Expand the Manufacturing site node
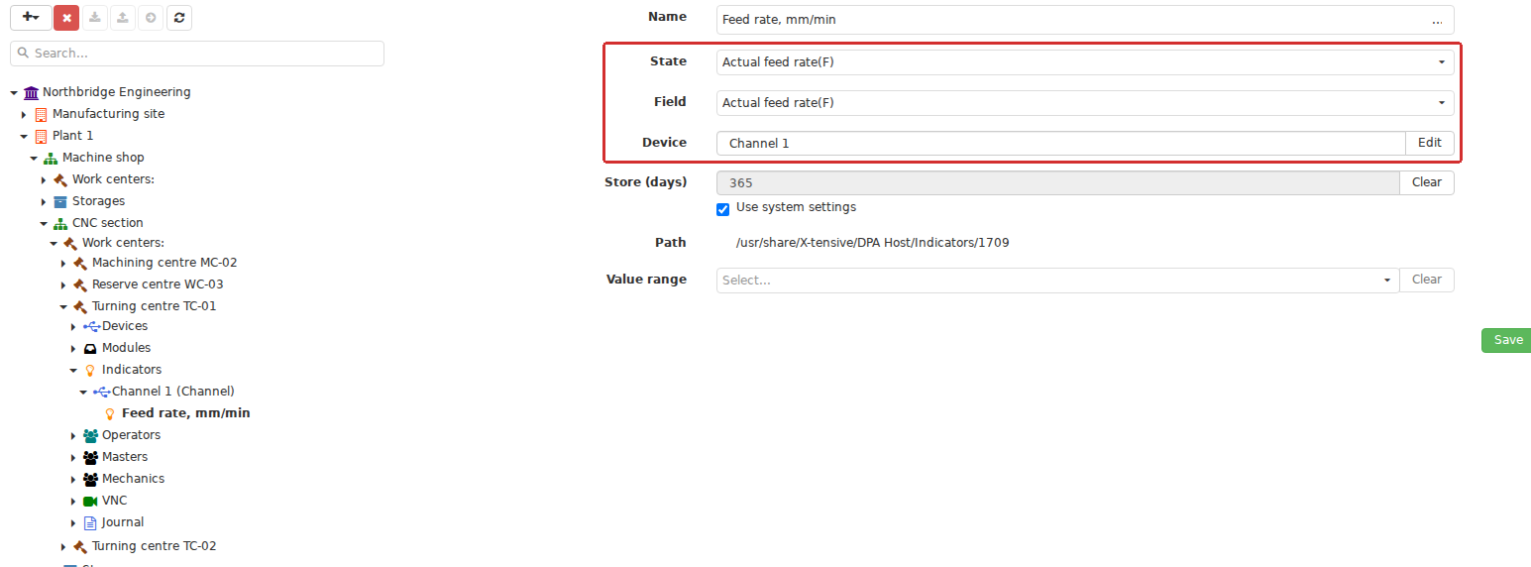This screenshot has height=567, width=1531. point(24,114)
